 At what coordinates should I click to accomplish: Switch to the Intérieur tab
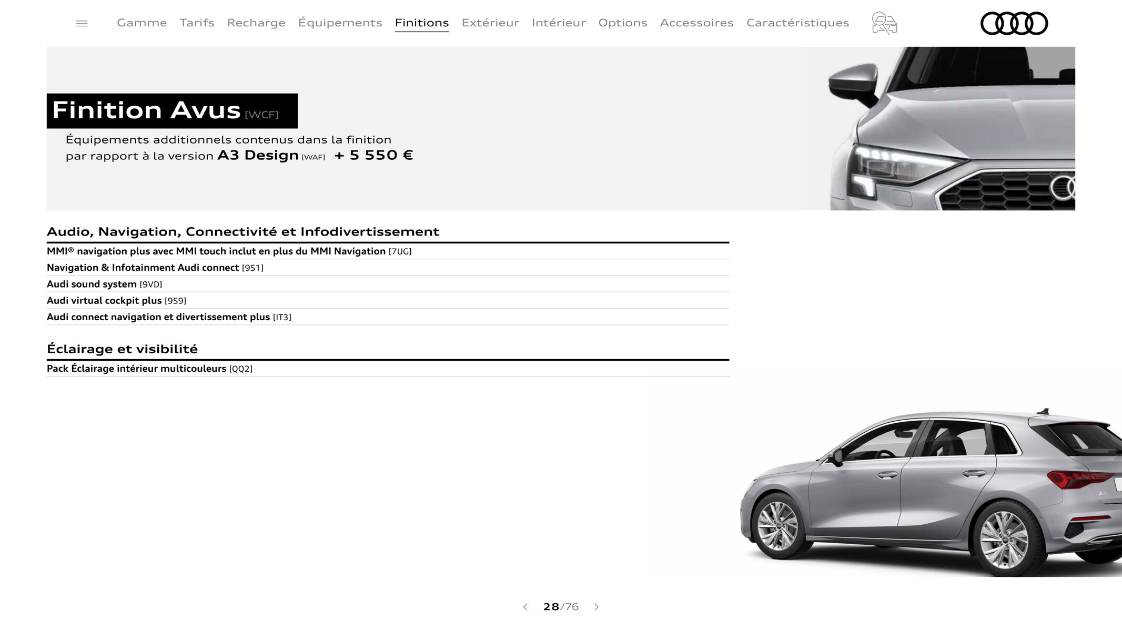559,23
